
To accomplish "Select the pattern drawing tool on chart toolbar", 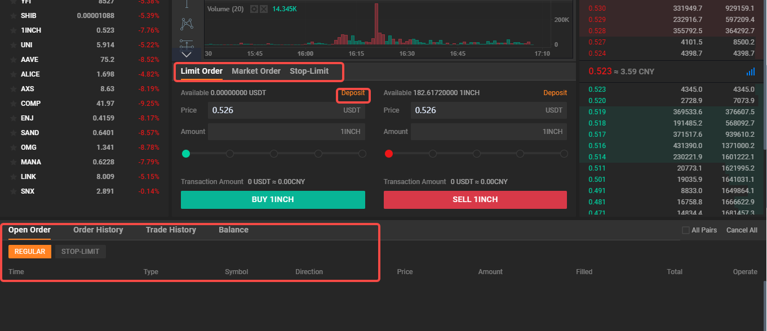I will coord(187,24).
